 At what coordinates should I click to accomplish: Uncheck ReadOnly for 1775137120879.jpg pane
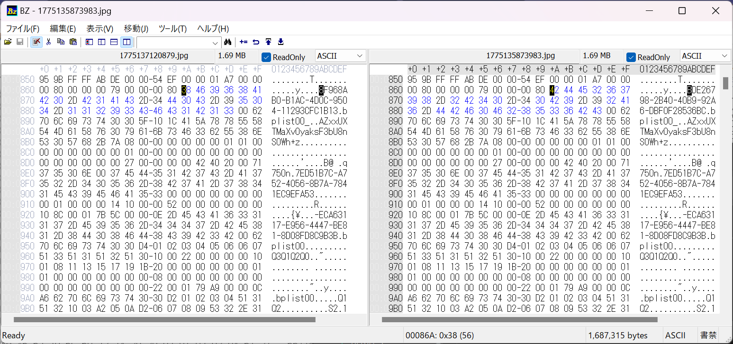[266, 57]
